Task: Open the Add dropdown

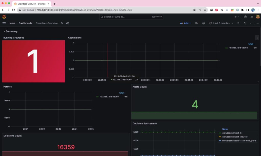Action: (x=185, y=23)
